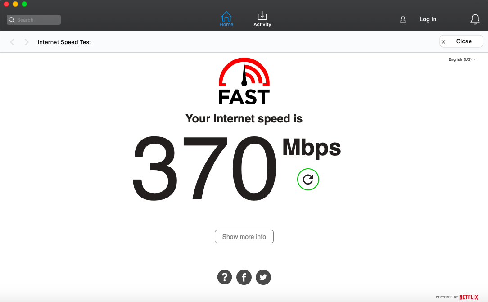Close the Internet Speed Test panel

pyautogui.click(x=461, y=41)
